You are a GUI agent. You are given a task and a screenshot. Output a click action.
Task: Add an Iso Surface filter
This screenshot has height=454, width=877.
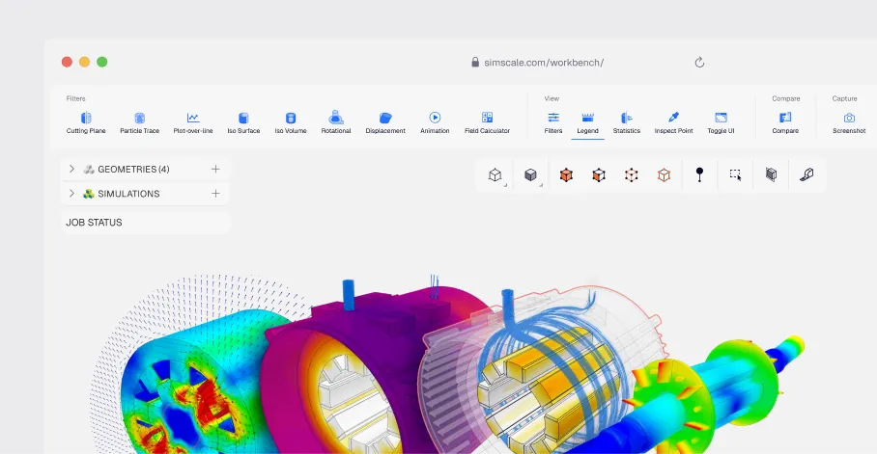pos(243,122)
